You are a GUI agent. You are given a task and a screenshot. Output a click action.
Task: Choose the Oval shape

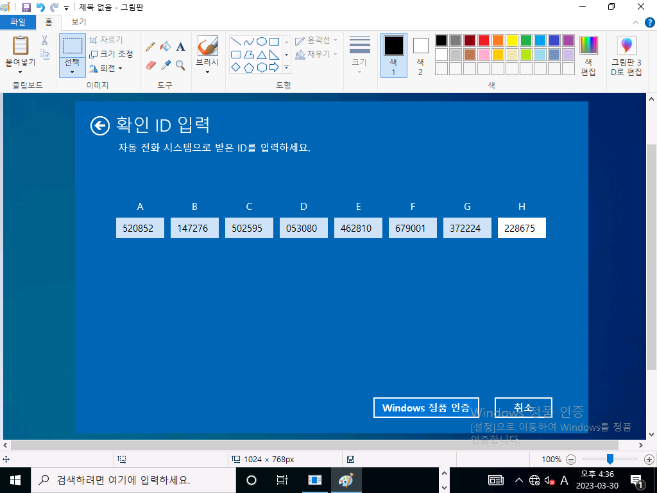click(x=262, y=42)
